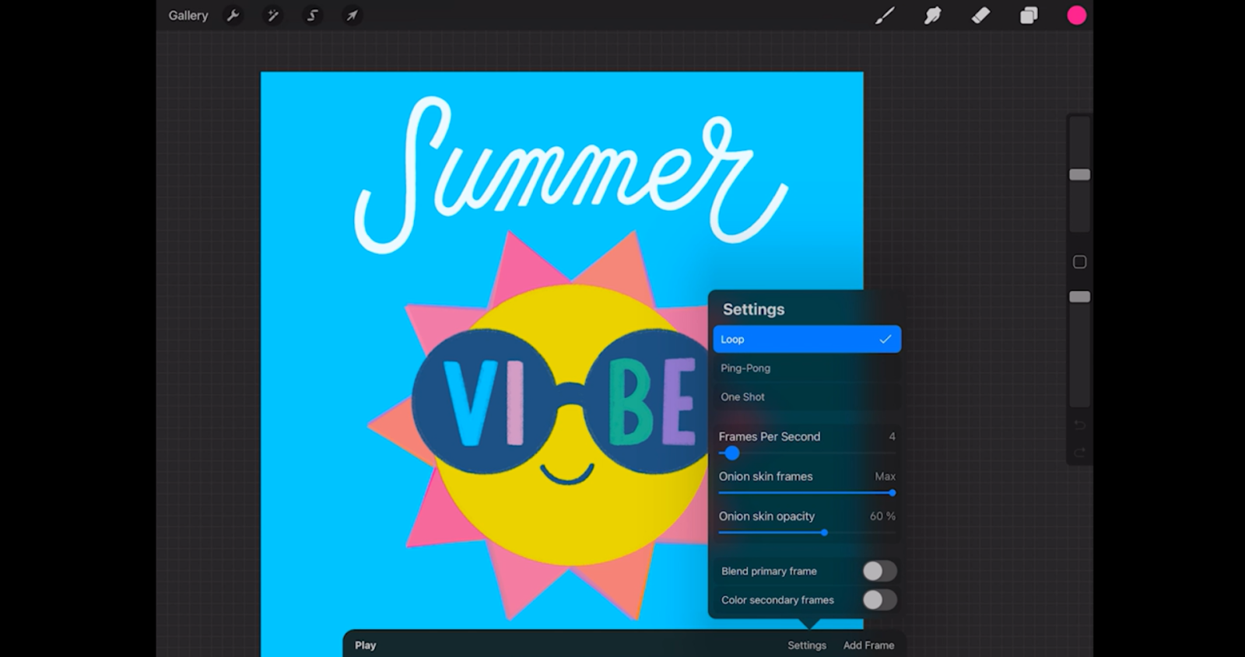The width and height of the screenshot is (1245, 657).
Task: Select the Smudge tool
Action: 932,16
